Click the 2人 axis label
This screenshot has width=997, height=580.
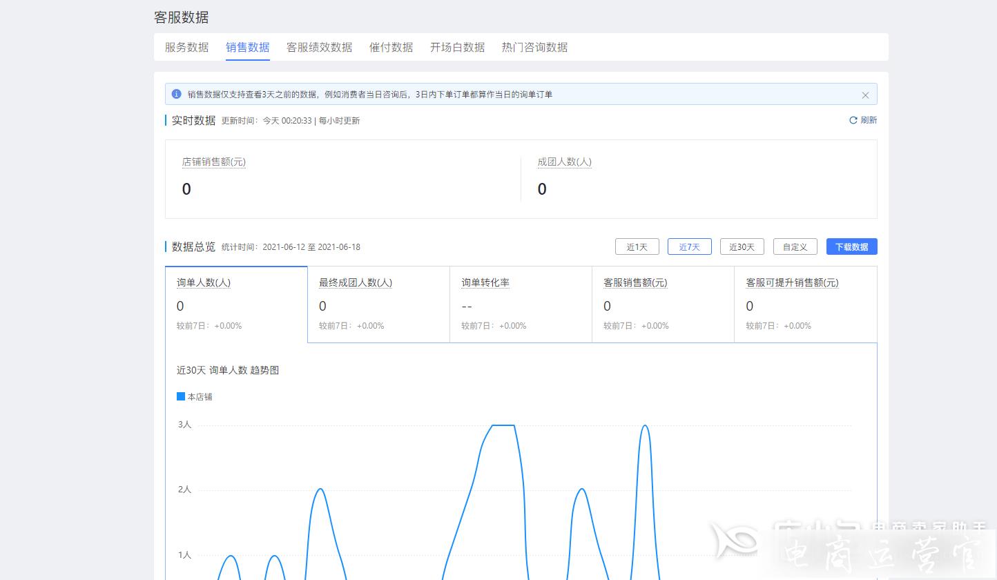184,490
